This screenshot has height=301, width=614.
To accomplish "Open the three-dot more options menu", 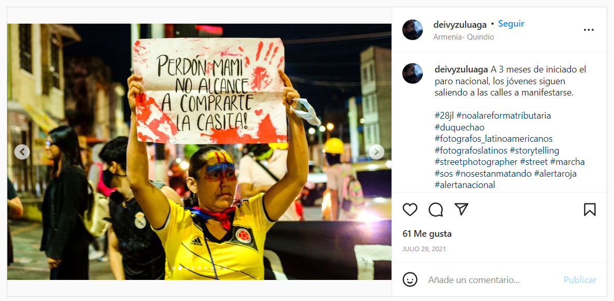I will click(588, 30).
